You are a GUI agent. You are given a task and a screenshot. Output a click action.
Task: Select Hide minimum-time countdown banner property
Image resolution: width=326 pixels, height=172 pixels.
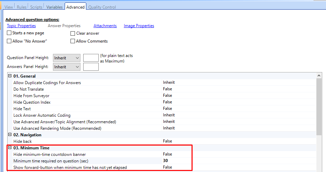(164, 154)
